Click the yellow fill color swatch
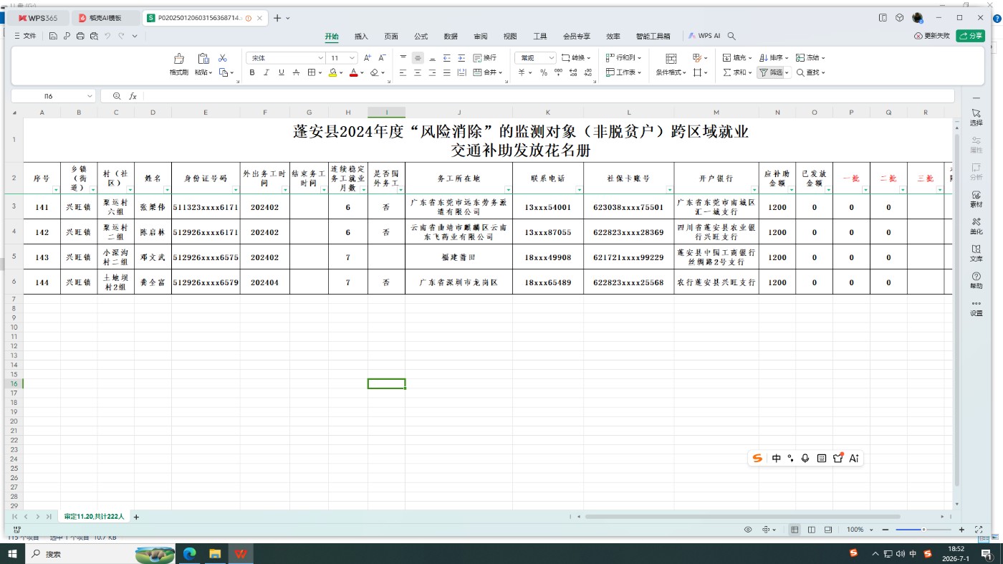Image resolution: width=1003 pixels, height=564 pixels. point(332,72)
